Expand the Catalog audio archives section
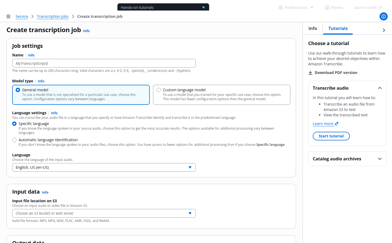Screen dimensions: 392x243 coord(380,159)
